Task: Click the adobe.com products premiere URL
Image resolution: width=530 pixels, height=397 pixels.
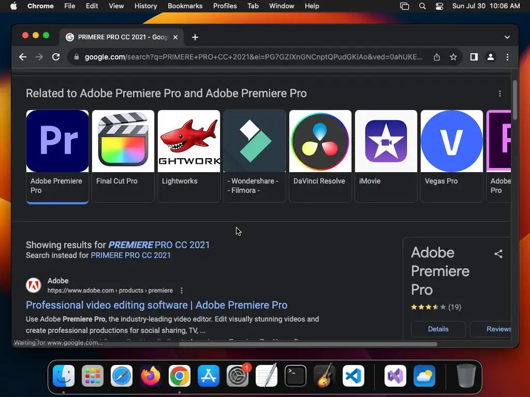Action: tap(110, 291)
